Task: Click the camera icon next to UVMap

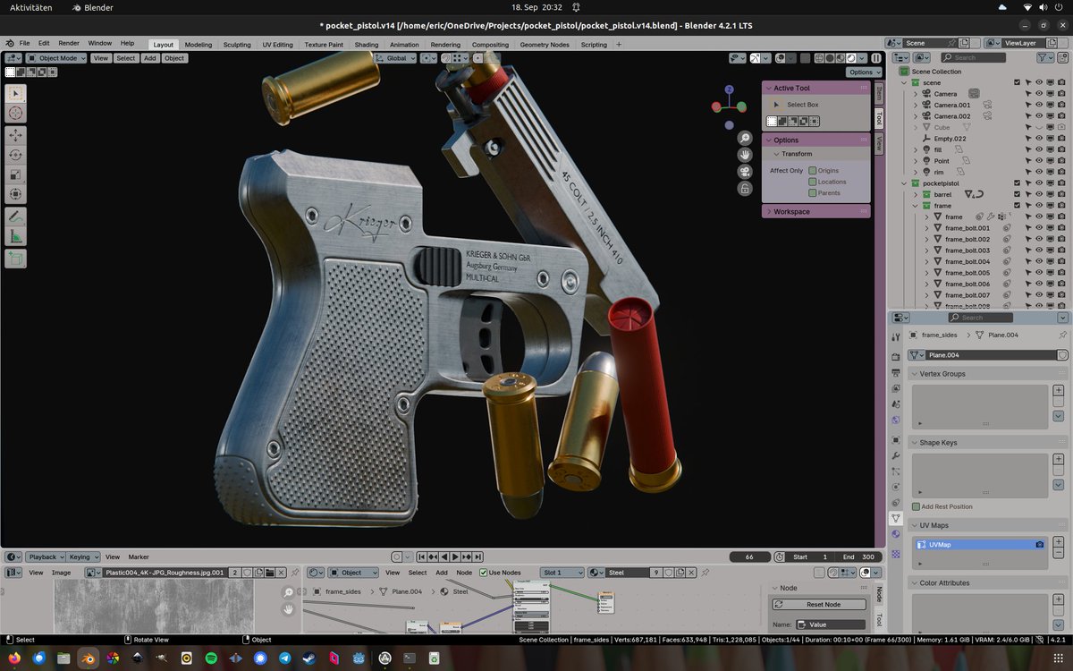Action: click(x=1040, y=544)
